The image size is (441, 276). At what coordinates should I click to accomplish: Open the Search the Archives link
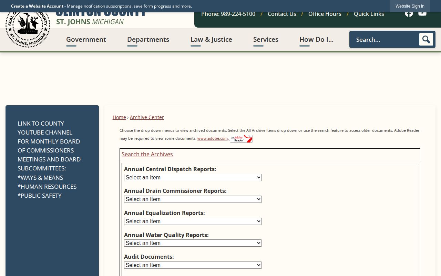pos(147,154)
